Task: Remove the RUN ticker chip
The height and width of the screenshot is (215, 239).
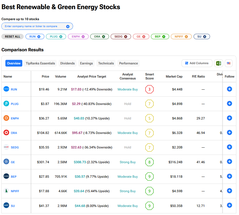Action: point(39,37)
